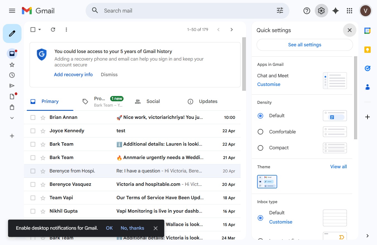377x245 pixels.
Task: Open the Google apps grid
Action: coord(349,11)
